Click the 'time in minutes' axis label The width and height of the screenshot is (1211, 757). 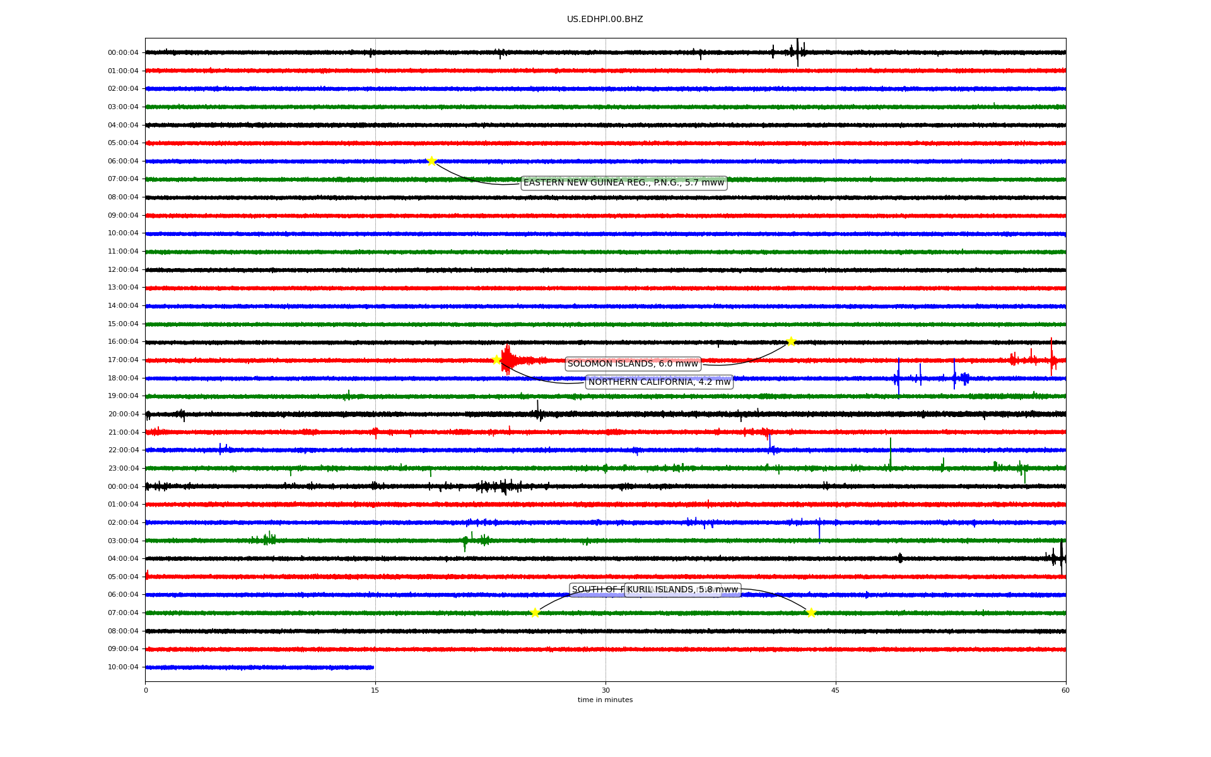605,700
